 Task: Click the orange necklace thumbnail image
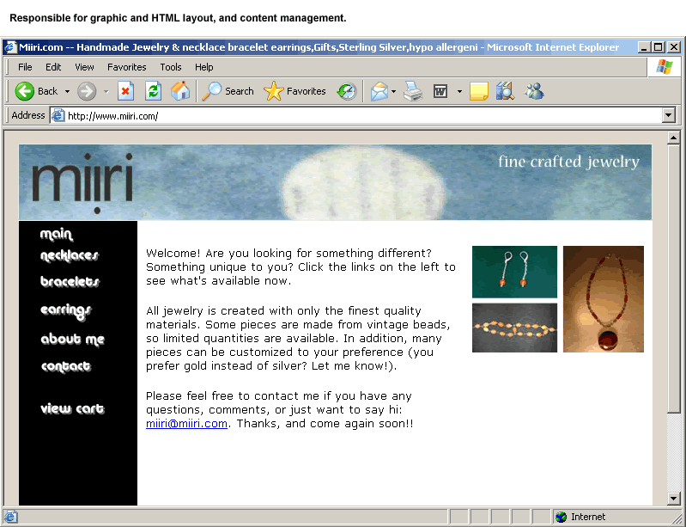[x=603, y=299]
